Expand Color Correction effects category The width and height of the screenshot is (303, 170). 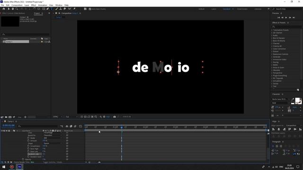coord(272,49)
